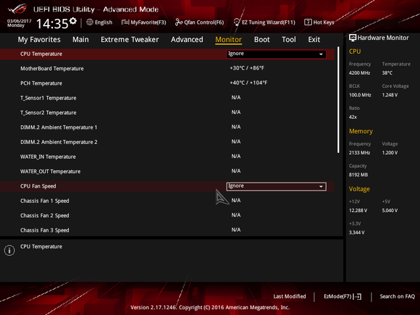Select the Exit tab
The image size is (420, 315).
314,39
